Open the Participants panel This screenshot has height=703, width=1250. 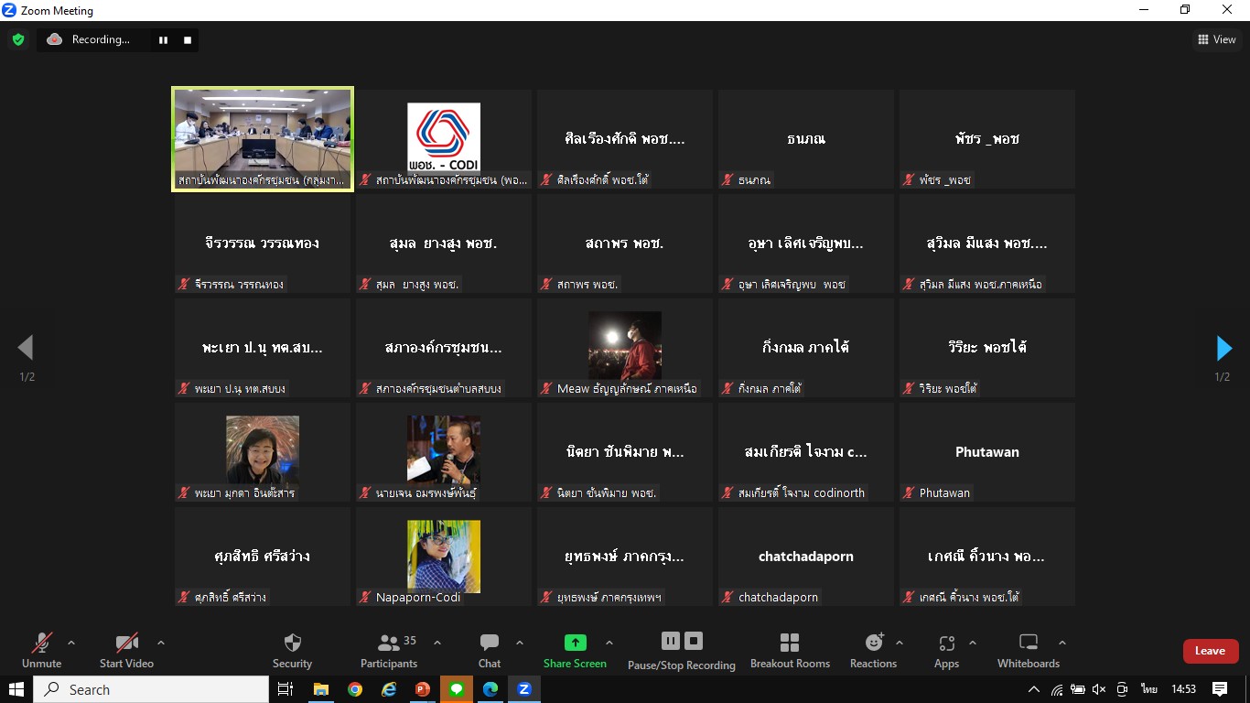pos(389,650)
